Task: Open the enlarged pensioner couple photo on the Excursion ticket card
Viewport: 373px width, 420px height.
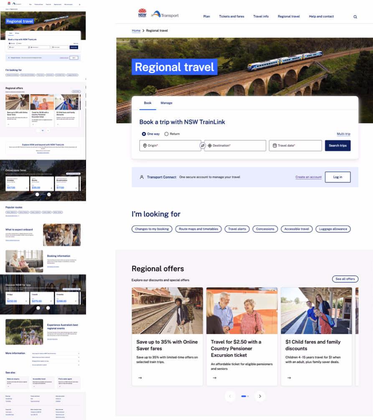Action: (x=242, y=311)
